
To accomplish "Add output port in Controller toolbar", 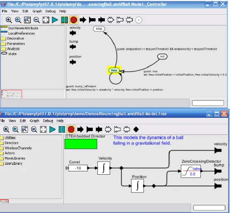I will coord(92,20).
